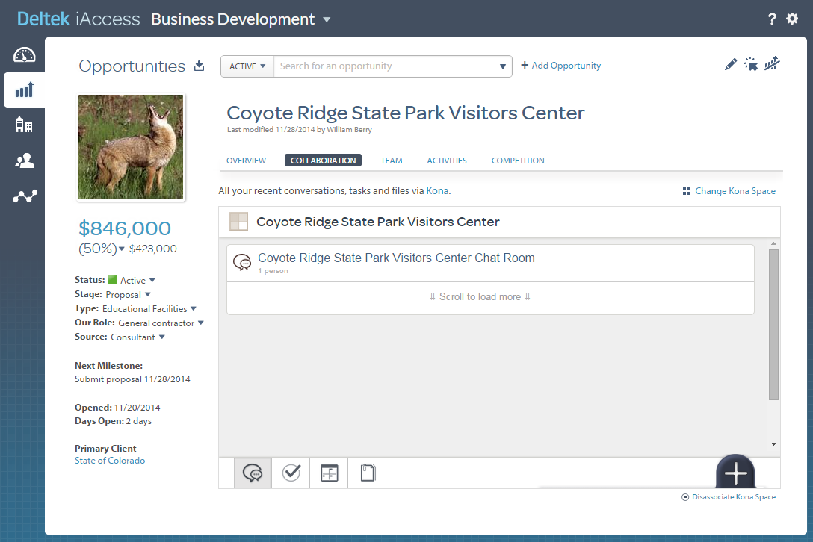Switch to the Overview tab
Image resolution: width=813 pixels, height=542 pixels.
pyautogui.click(x=246, y=161)
